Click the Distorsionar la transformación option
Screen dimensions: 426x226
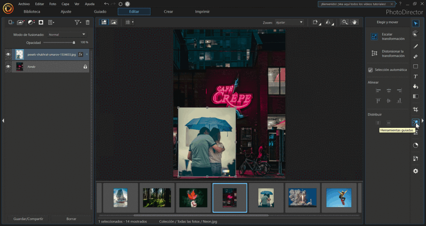387,53
